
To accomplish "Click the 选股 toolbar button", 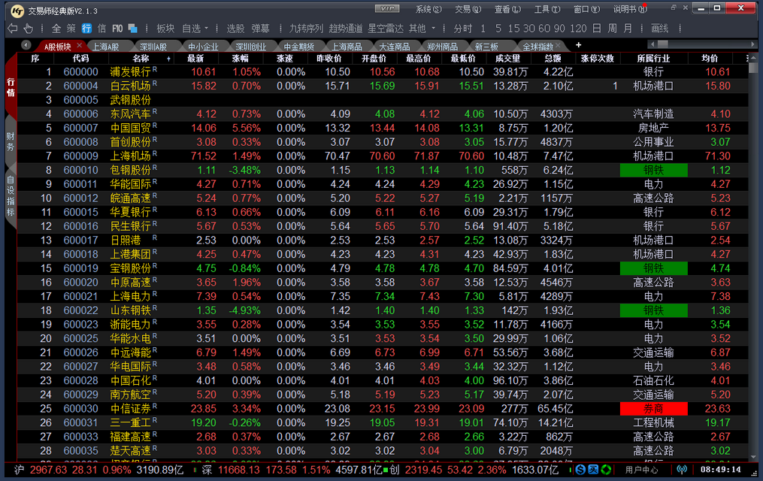I will pos(235,29).
